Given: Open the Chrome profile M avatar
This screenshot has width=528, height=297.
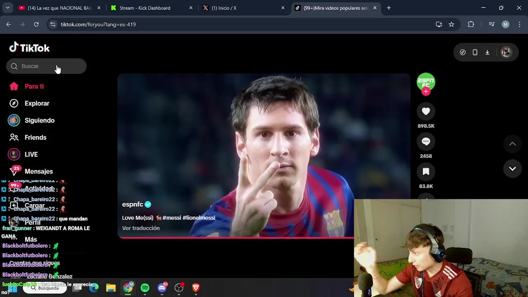Looking at the screenshot, I should click(505, 24).
